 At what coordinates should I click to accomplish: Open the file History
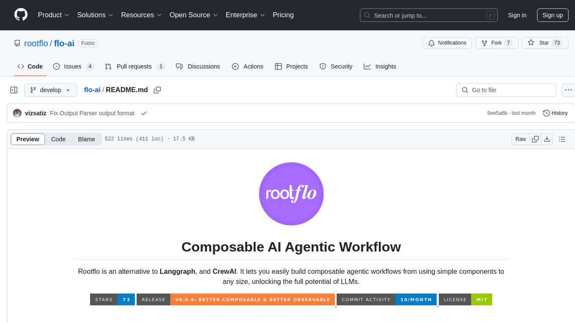click(555, 113)
